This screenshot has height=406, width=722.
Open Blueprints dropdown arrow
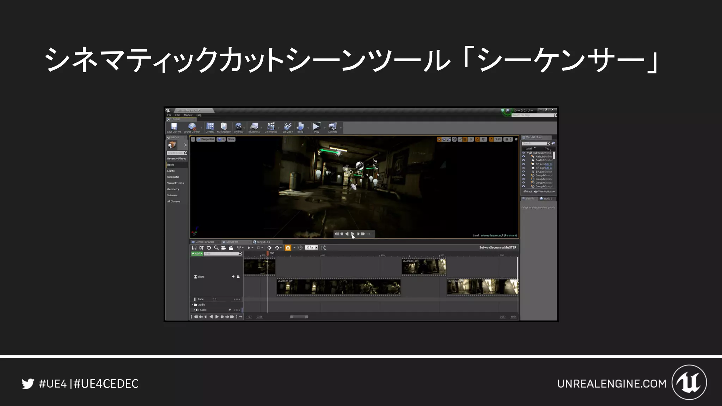(261, 128)
